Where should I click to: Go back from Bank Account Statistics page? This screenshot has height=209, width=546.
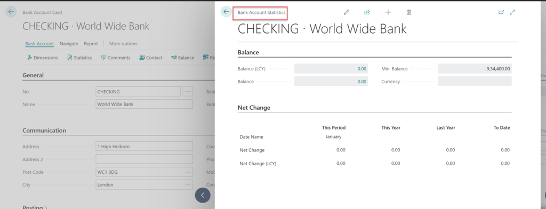(226, 12)
